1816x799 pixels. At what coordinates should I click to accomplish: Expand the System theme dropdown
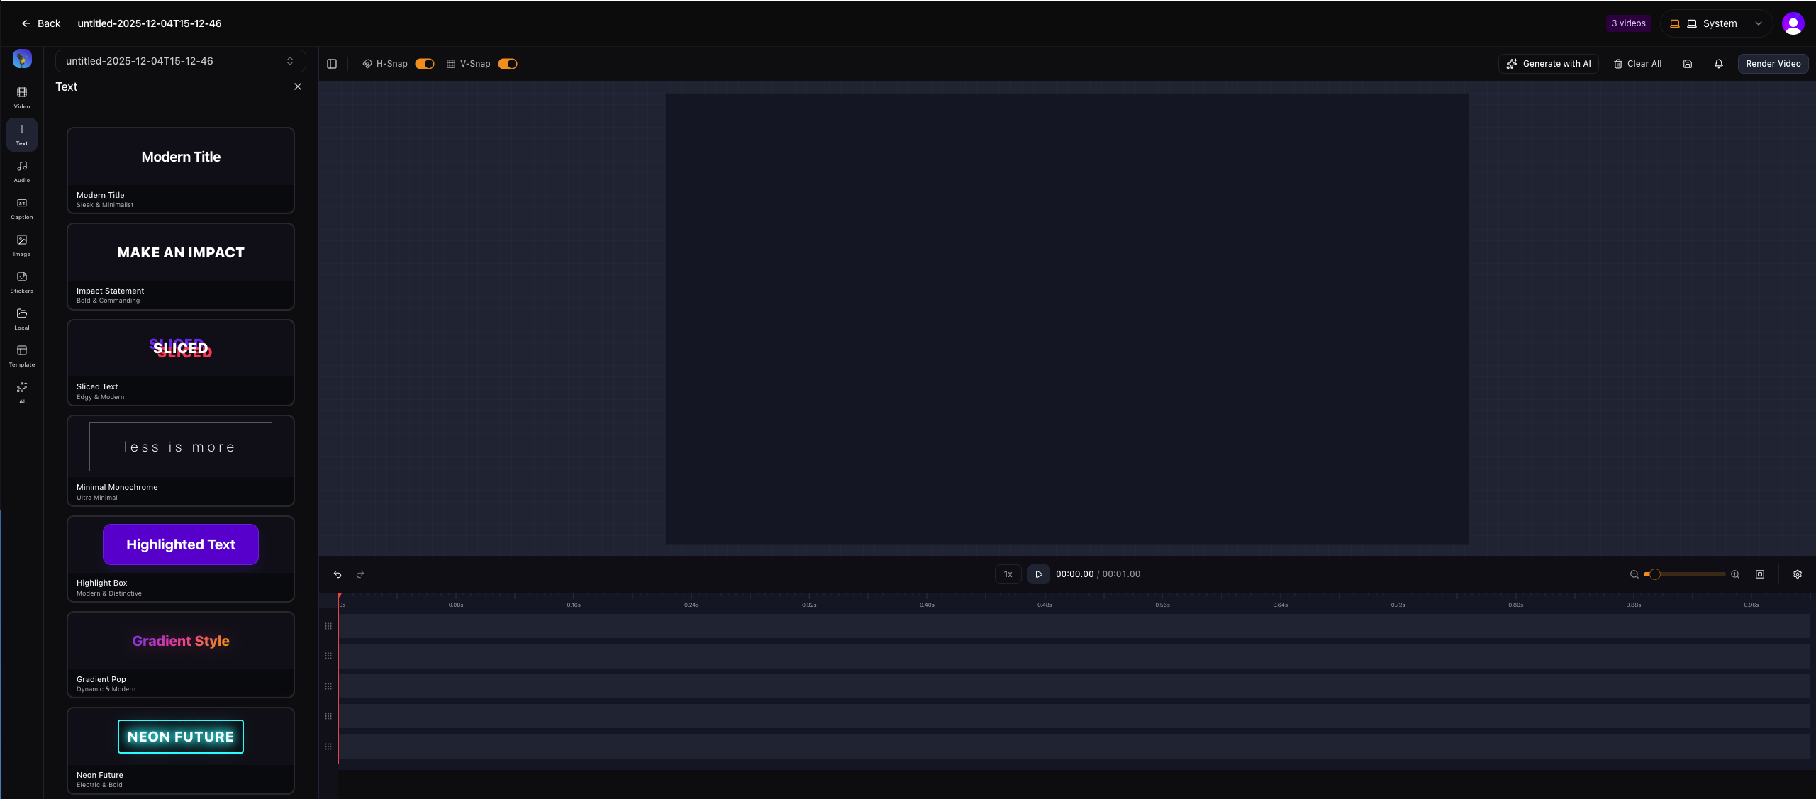tap(1715, 23)
